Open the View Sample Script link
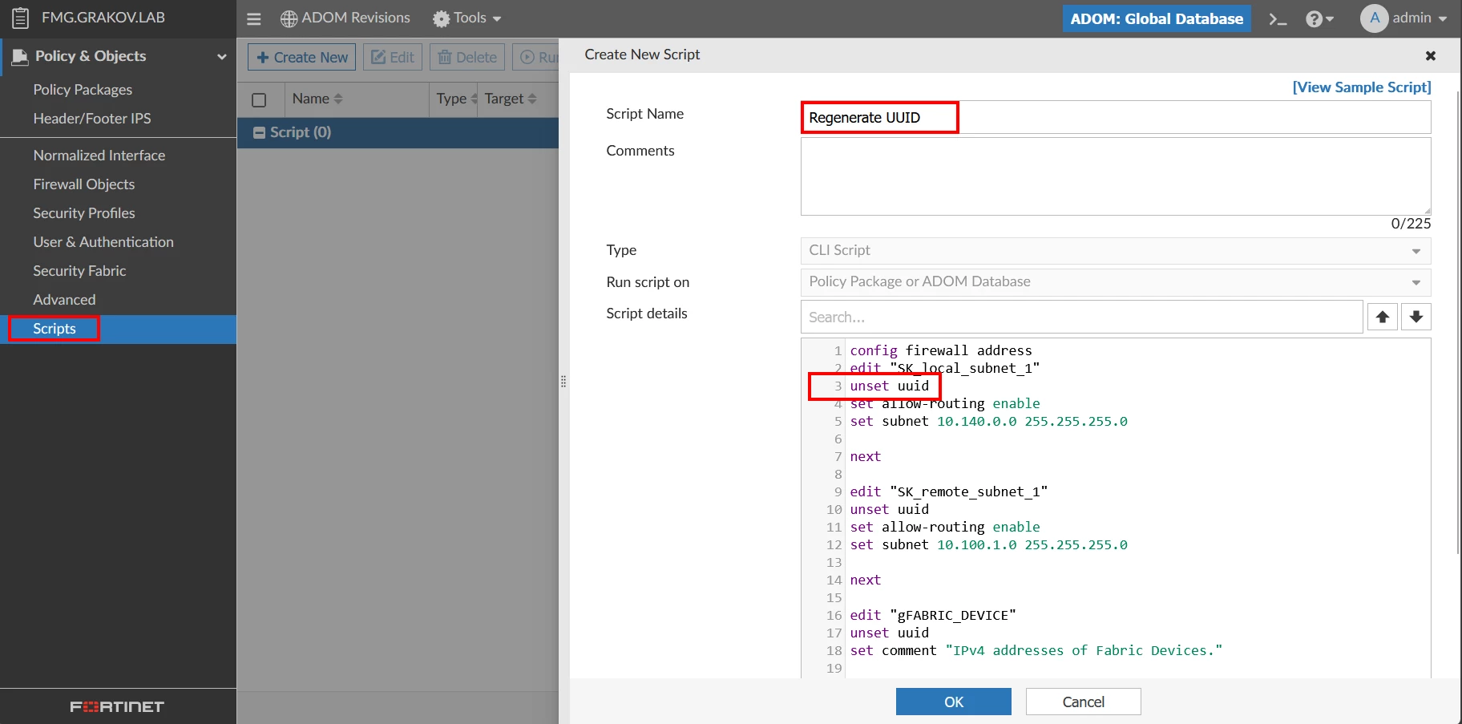This screenshot has width=1462, height=724. tap(1362, 87)
